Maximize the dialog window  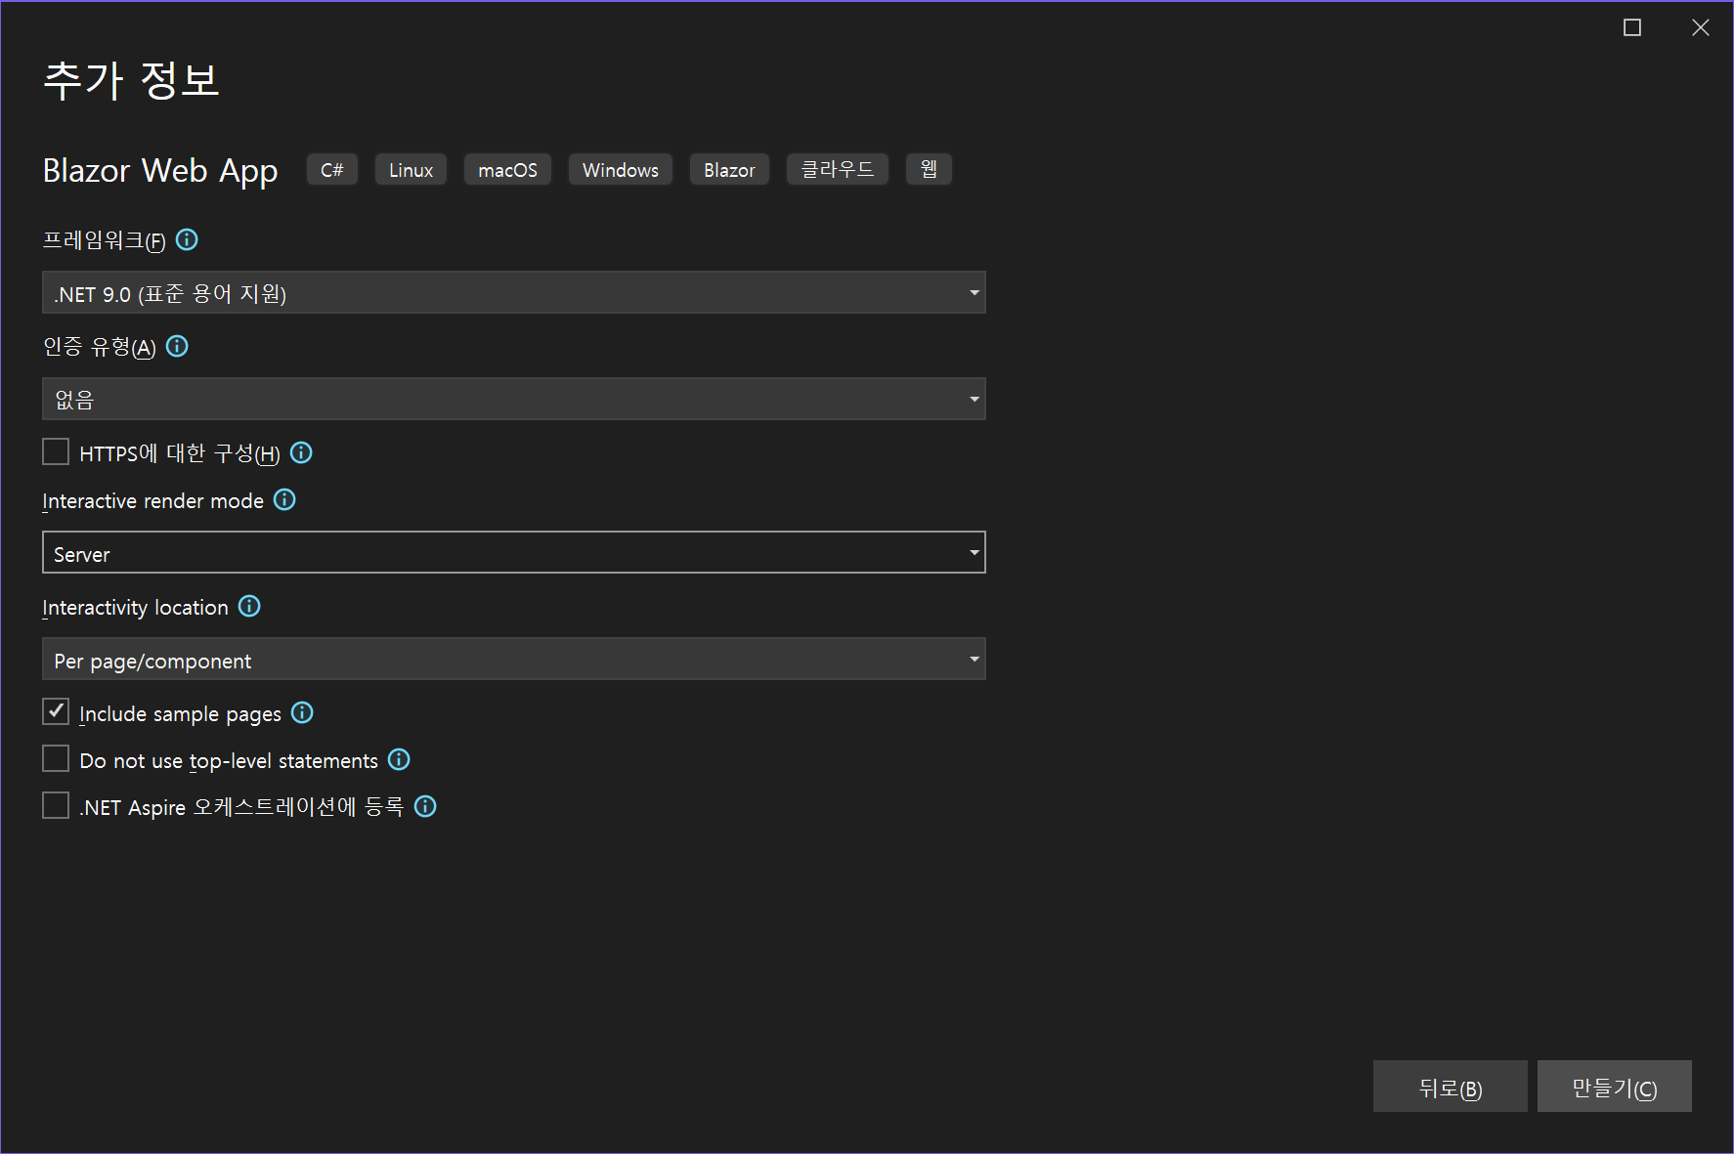(1632, 27)
